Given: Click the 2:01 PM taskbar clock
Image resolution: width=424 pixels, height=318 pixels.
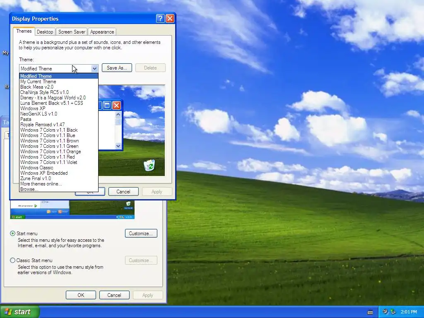Looking at the screenshot, I should point(409,312).
